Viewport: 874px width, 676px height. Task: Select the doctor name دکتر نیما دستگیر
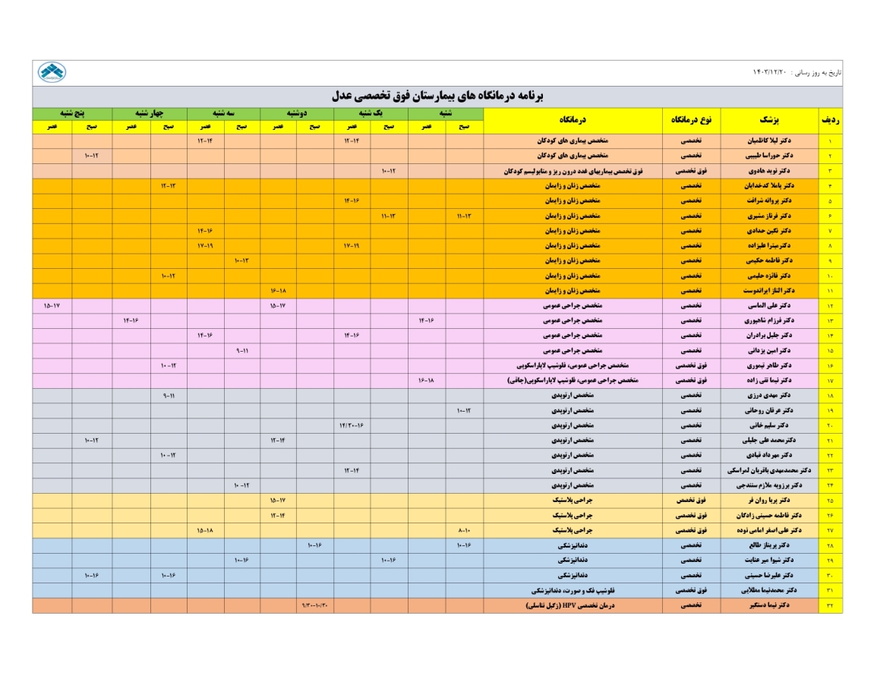tap(769, 605)
